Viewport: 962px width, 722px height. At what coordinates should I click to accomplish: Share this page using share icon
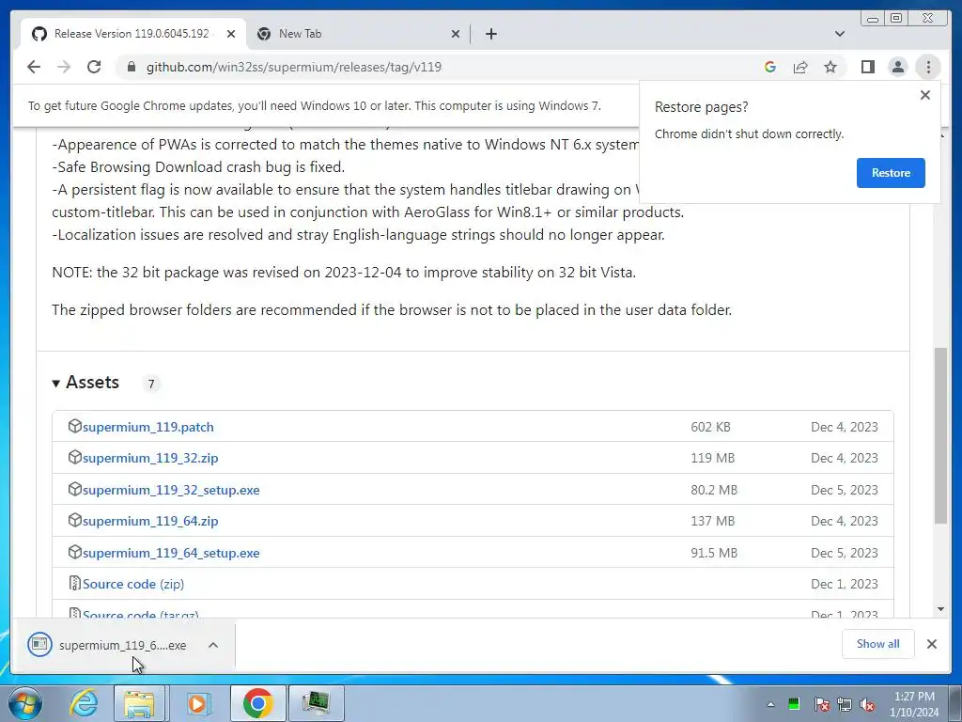coord(800,67)
